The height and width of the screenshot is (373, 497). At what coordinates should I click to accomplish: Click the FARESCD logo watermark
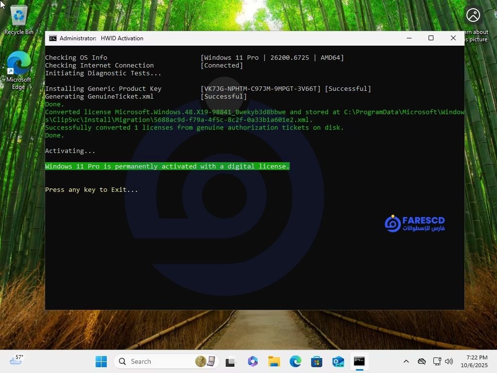[414, 223]
